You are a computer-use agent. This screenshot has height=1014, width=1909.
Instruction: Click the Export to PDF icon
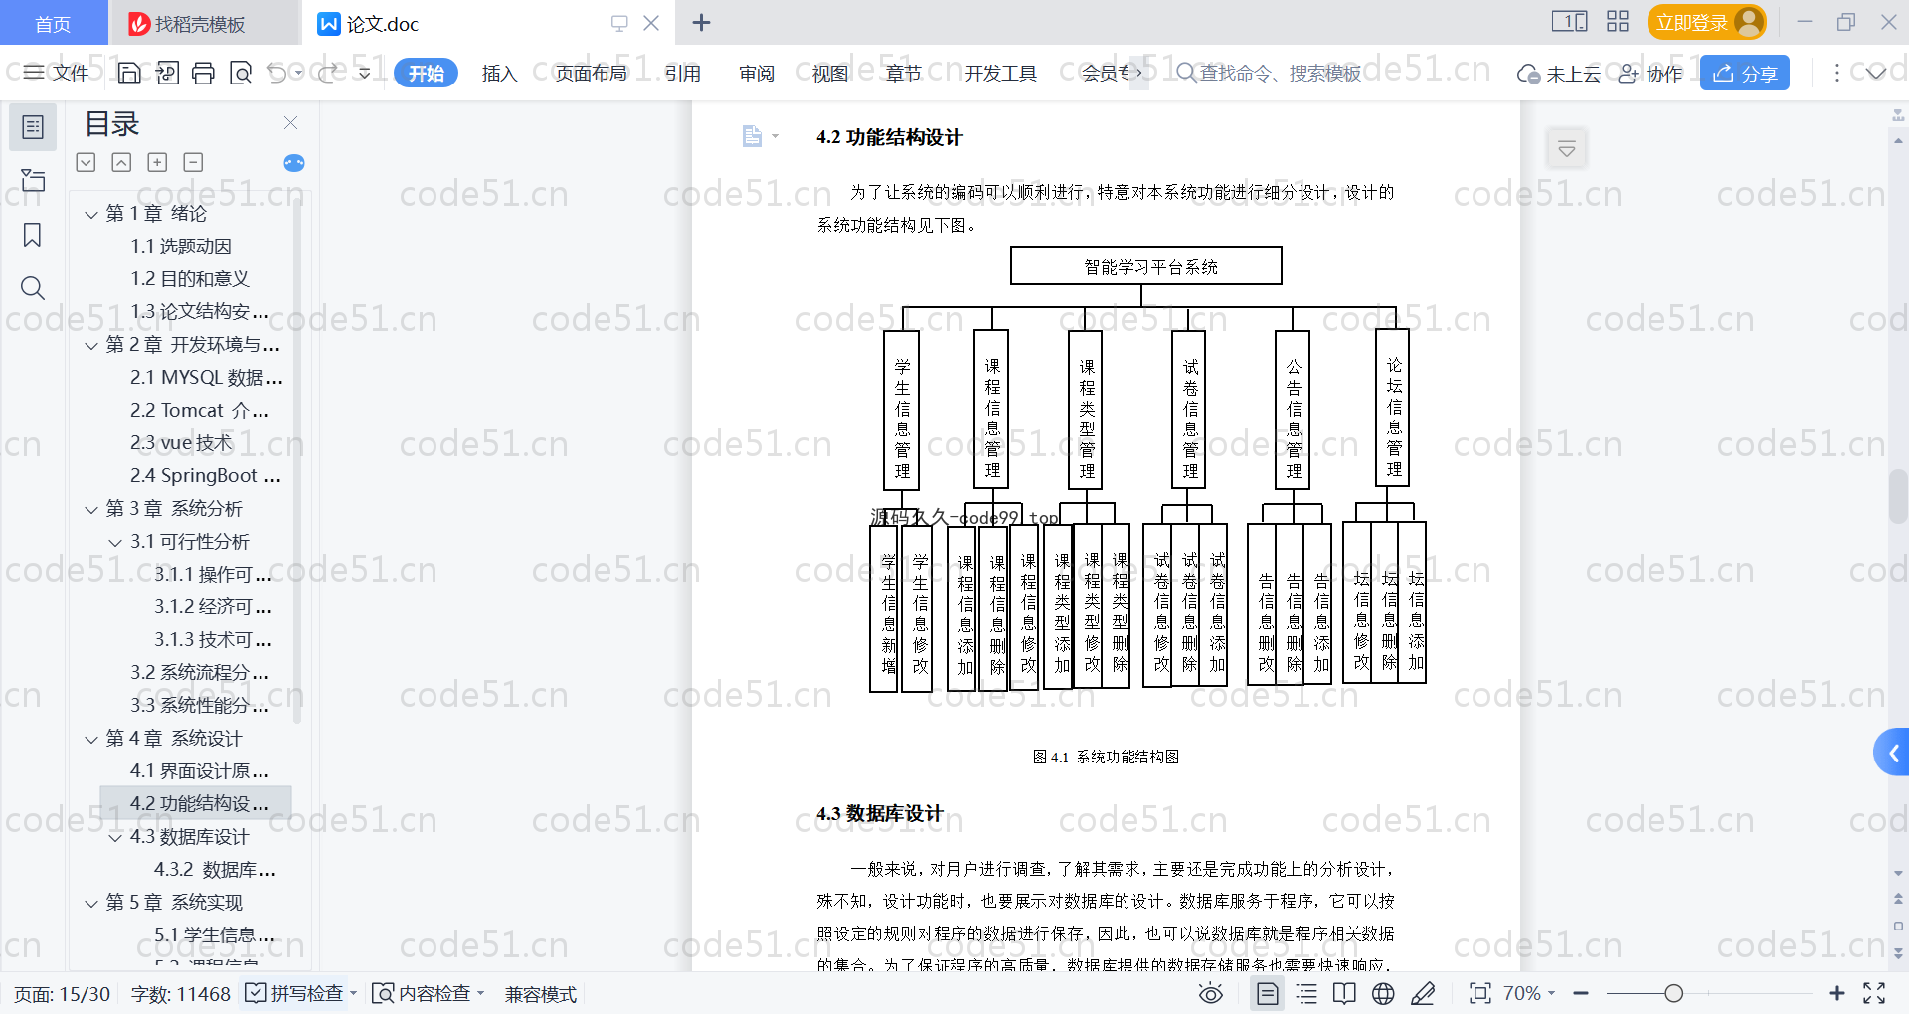click(x=167, y=73)
